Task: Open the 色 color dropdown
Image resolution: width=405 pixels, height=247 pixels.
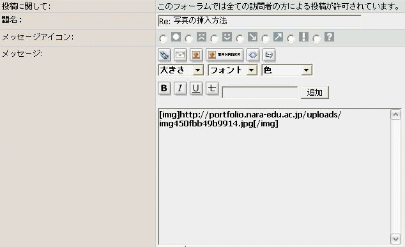Action: click(x=287, y=70)
